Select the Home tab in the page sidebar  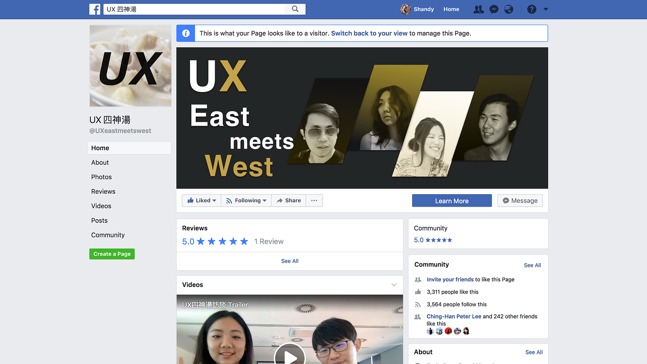129,148
